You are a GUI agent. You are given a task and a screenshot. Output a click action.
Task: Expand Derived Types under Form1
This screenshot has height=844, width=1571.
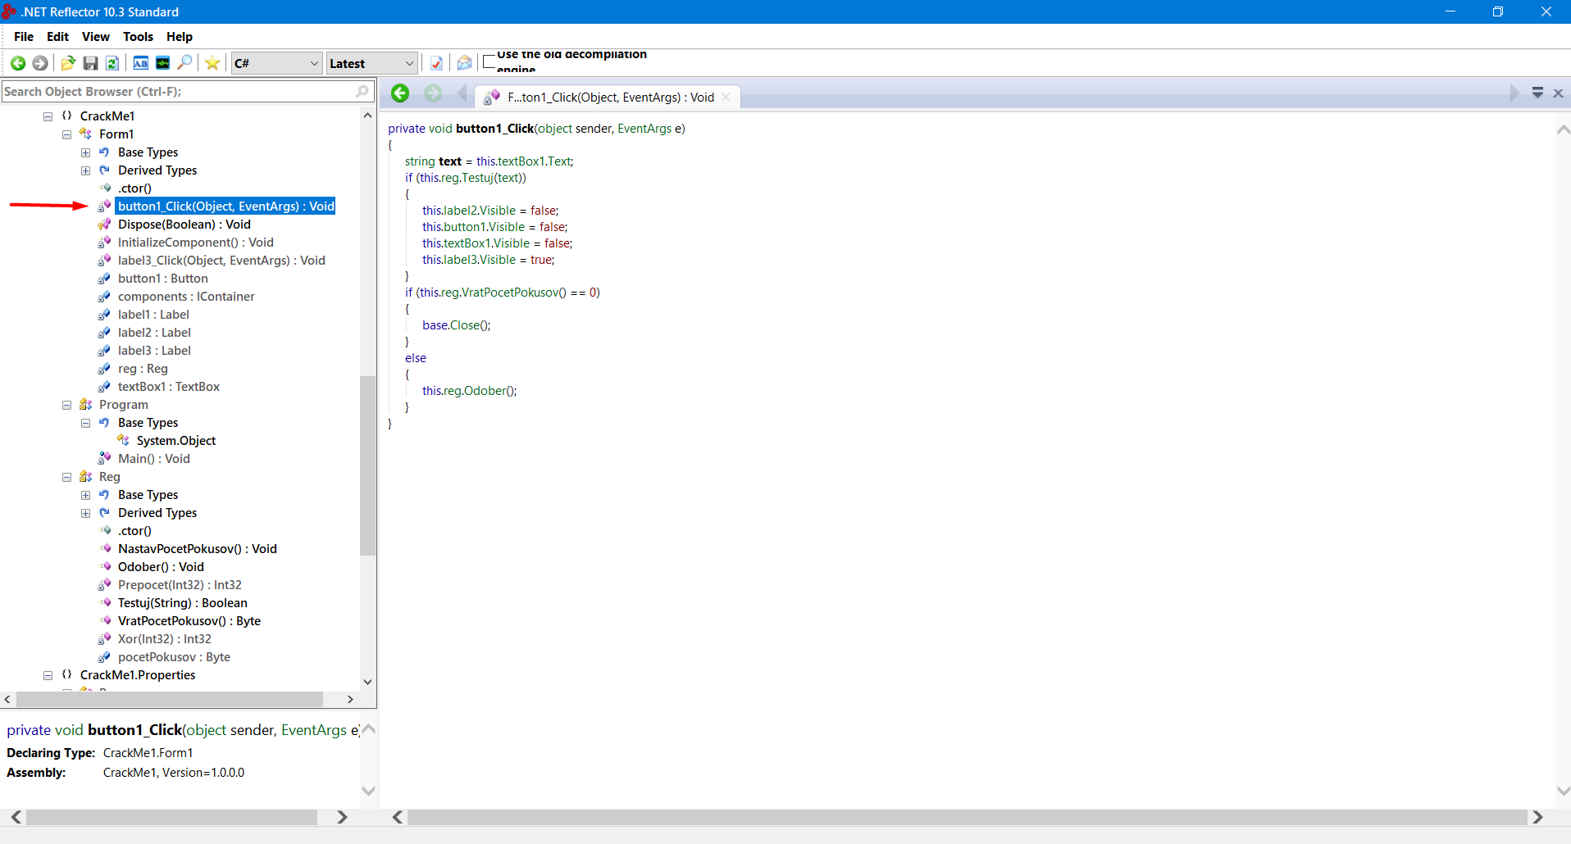coord(85,170)
